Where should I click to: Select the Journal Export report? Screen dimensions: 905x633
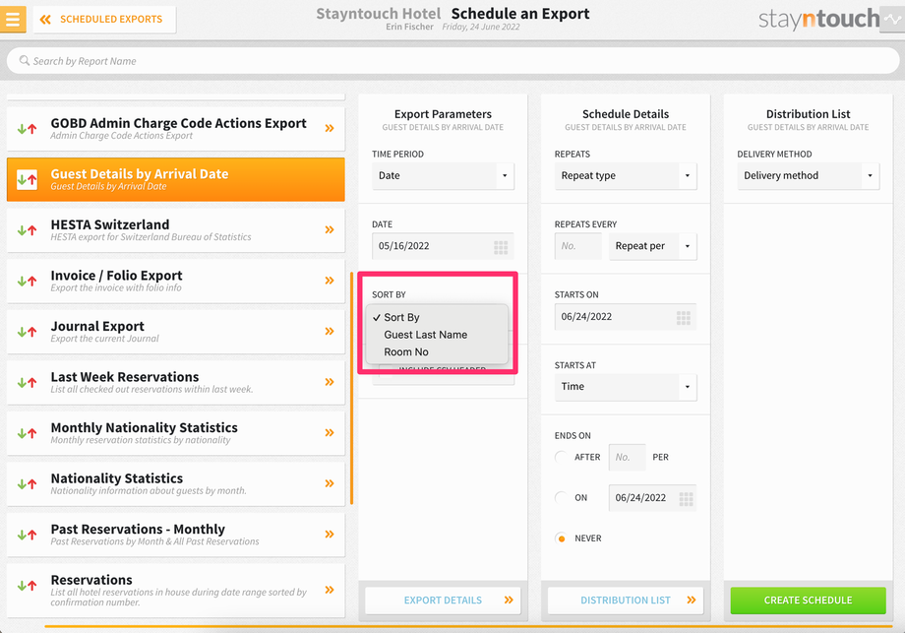(175, 332)
